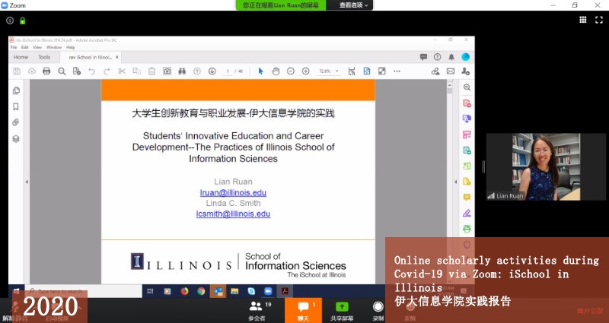Image resolution: width=609 pixels, height=323 pixels.
Task: Click the Chrome icon in shared taskbar
Action: click(201, 291)
